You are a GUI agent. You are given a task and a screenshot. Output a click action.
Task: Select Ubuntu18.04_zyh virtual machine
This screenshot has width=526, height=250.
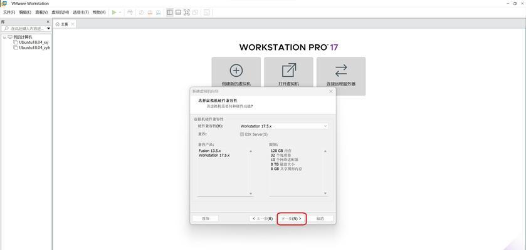click(x=34, y=47)
